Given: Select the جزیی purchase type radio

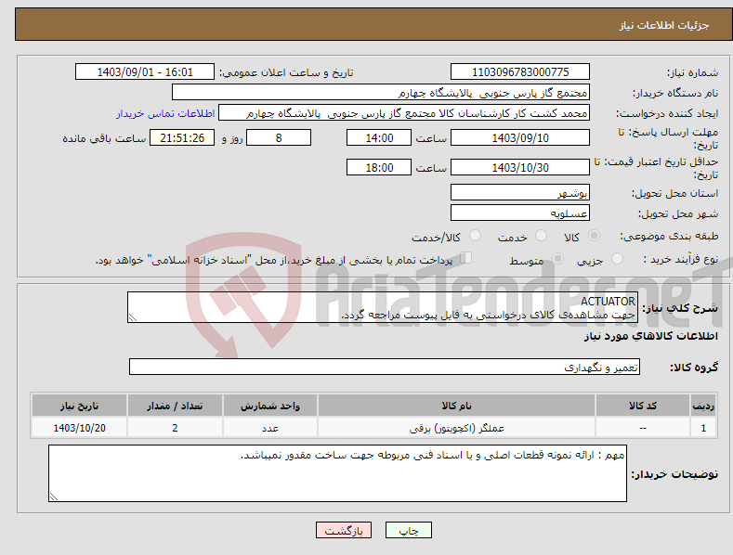Looking at the screenshot, I should 617,259.
